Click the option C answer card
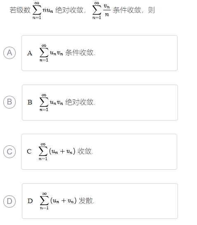The image size is (197, 225). point(99,152)
